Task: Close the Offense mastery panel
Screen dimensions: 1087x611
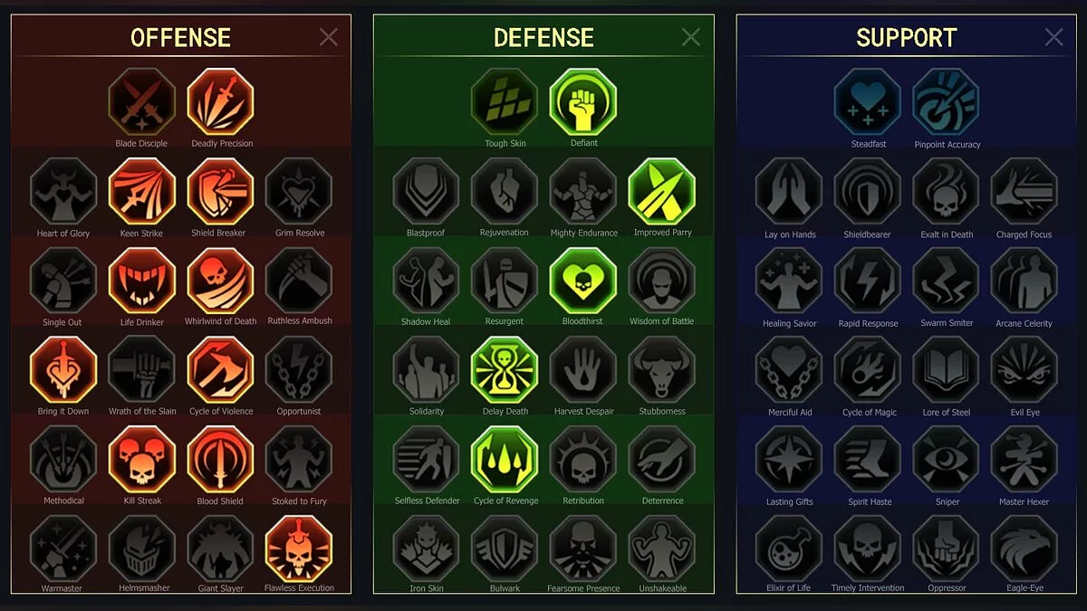Action: 328,36
